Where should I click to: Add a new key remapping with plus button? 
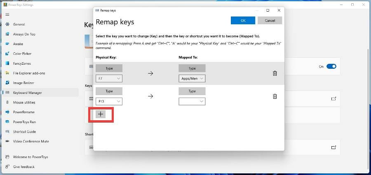(x=101, y=114)
